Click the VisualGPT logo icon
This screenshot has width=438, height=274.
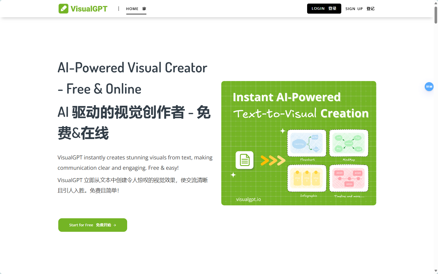pos(63,9)
